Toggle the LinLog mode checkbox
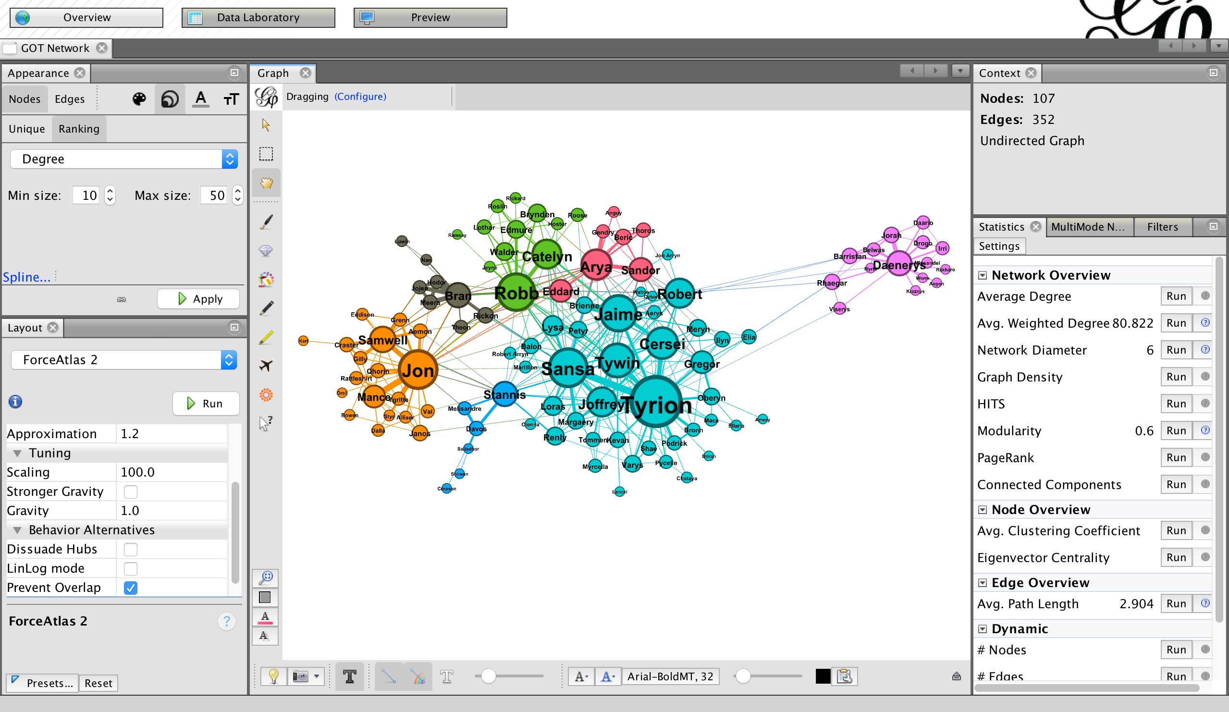This screenshot has height=712, width=1229. [x=131, y=569]
